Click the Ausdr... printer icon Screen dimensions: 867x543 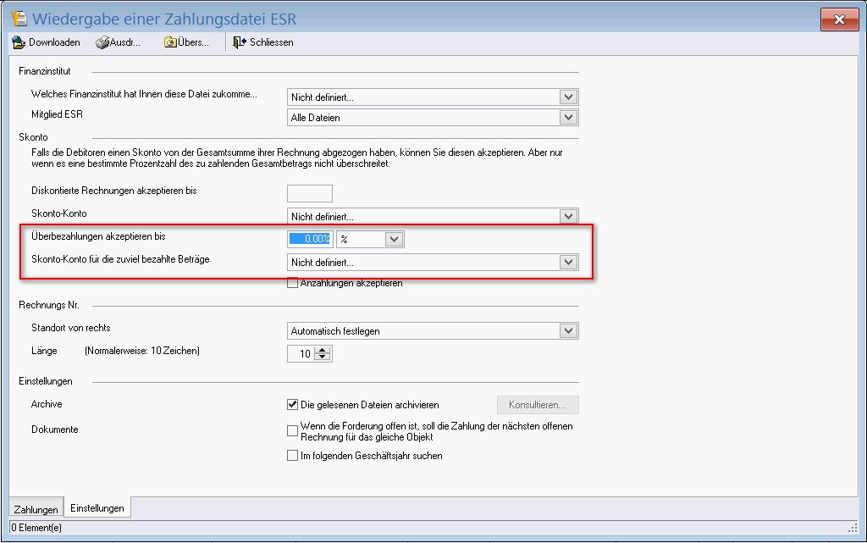[x=102, y=42]
